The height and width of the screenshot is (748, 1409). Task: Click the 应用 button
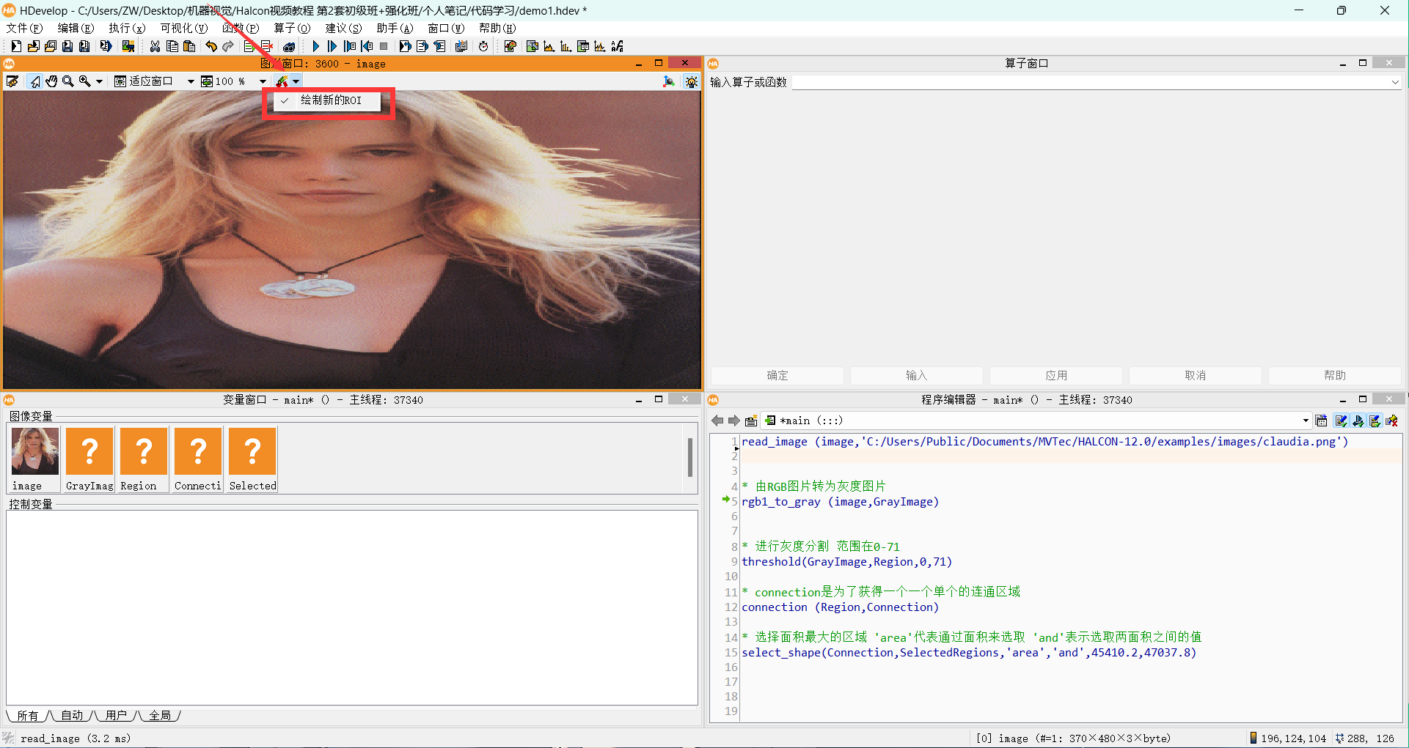pyautogui.click(x=1055, y=375)
